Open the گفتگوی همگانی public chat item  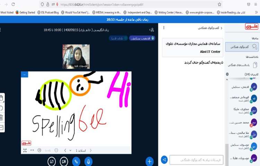point(242,47)
